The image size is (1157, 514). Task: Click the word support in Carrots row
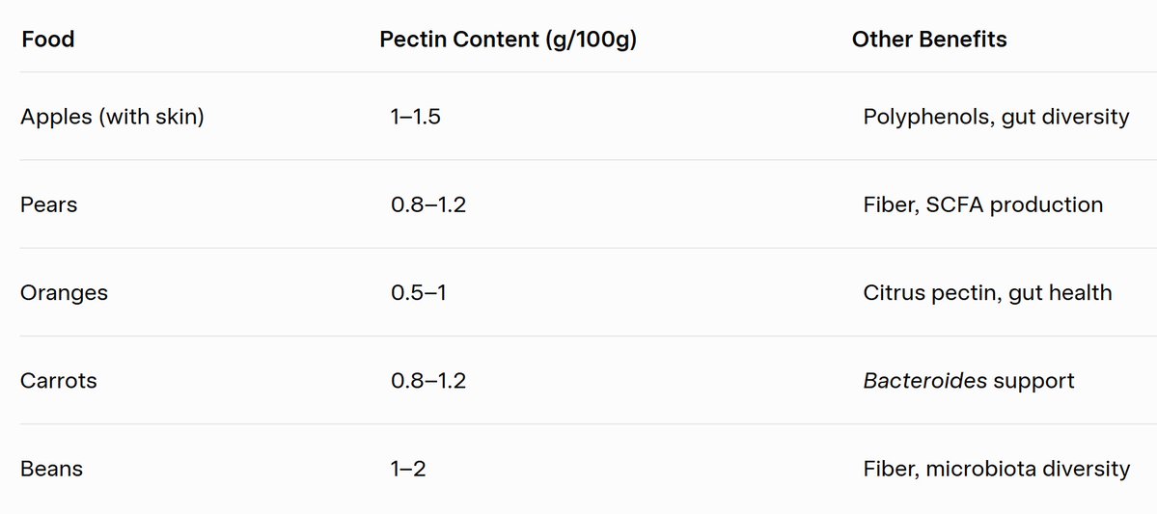coord(1033,382)
